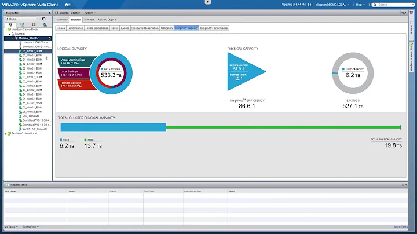Click the VM icon for 01_Win01_BOM
This screenshot has height=234, width=417.
pyautogui.click(x=20, y=56)
